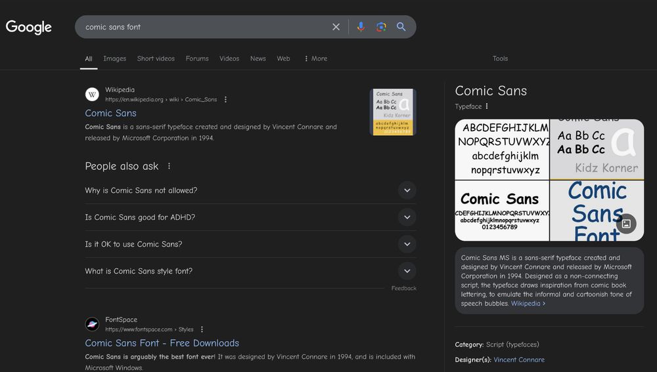This screenshot has width=657, height=372.
Task: Click the 'Category: Script (typefaces)' text
Action: 497,345
